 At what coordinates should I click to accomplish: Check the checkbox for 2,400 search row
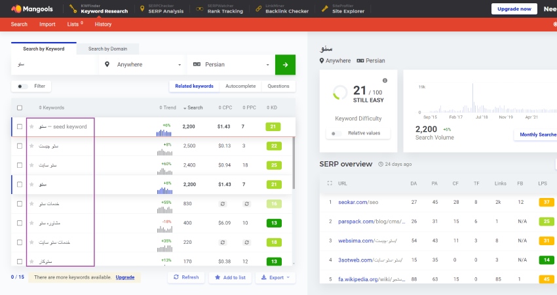click(x=20, y=165)
